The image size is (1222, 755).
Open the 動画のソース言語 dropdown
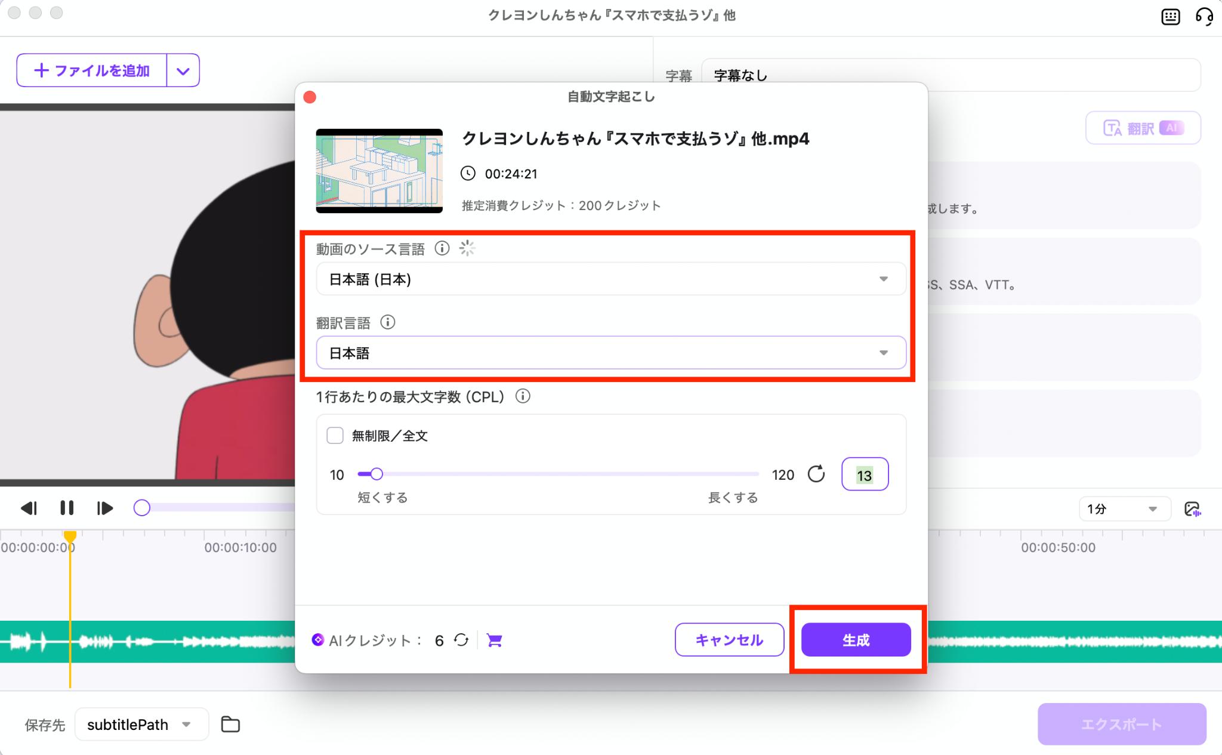tap(611, 279)
